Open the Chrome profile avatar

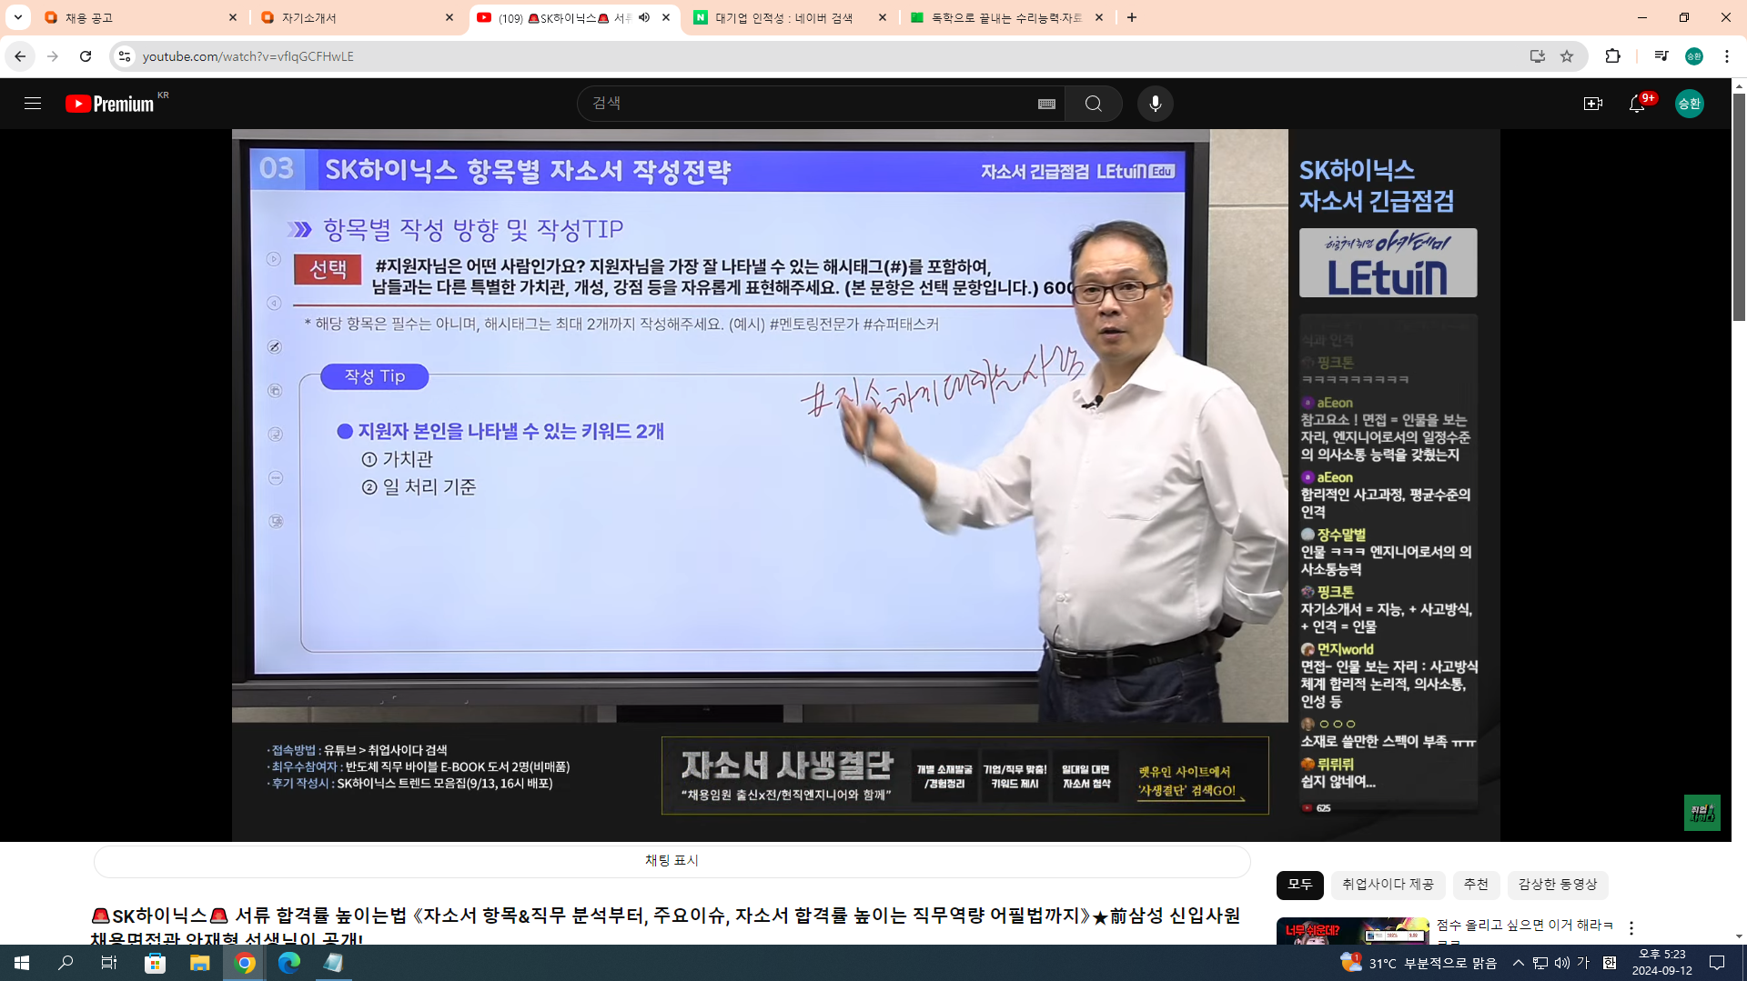1693,56
